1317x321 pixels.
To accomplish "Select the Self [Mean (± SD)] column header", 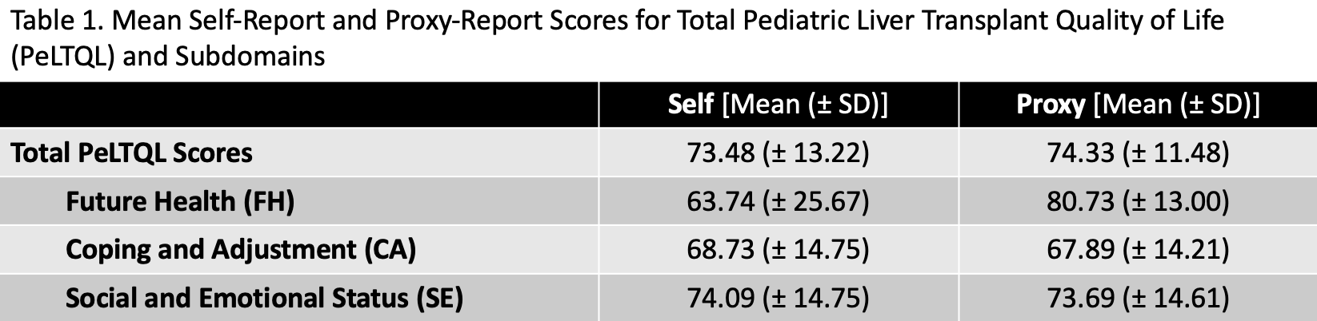I will (778, 105).
